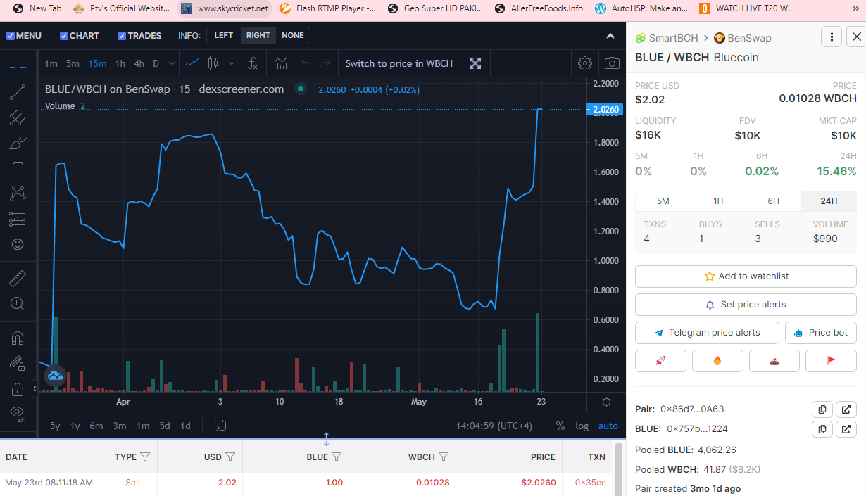866x496 pixels.
Task: Open TYPE column filter
Action: coord(145,457)
